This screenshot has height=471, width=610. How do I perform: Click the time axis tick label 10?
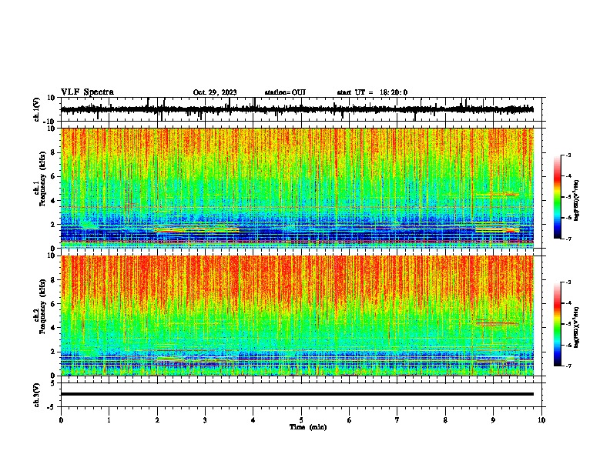pos(541,420)
